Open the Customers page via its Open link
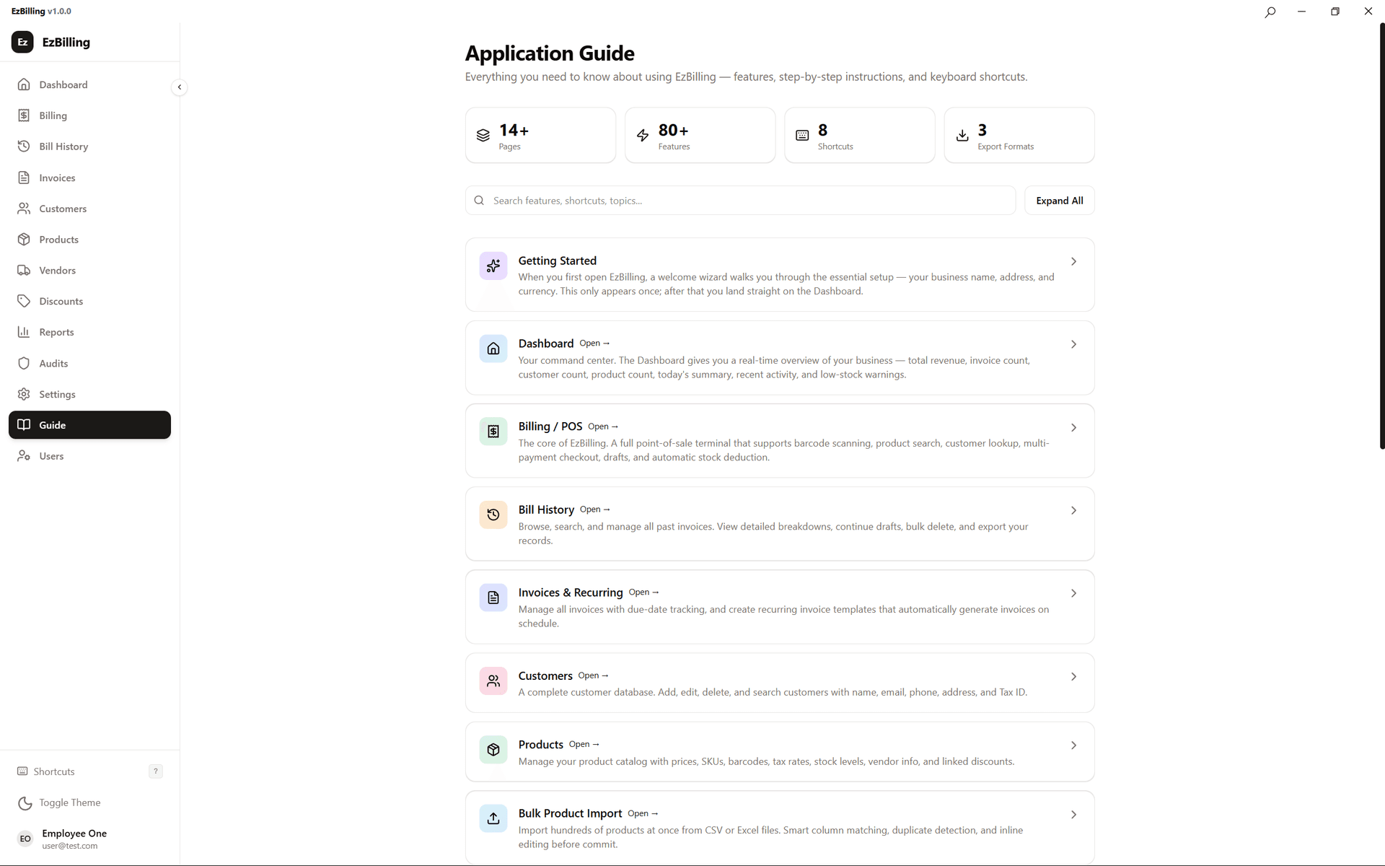 click(x=594, y=676)
